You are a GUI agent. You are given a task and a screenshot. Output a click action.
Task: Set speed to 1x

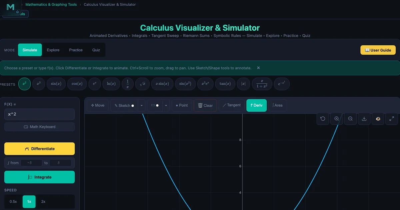pyautogui.click(x=29, y=202)
